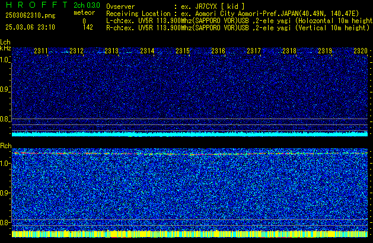The width and height of the screenshot is (373, 243).
Task: Click the meteor count 142
Action: pos(88,27)
